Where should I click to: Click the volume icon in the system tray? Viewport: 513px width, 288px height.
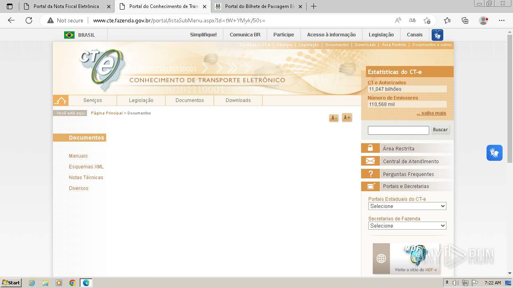(x=456, y=283)
